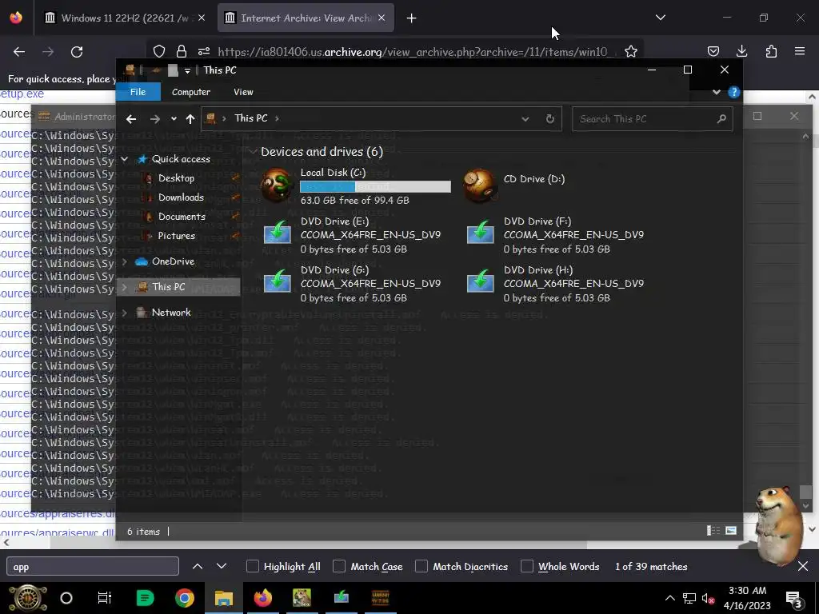The image size is (819, 614).
Task: Open the File ribbon tab
Action: (x=138, y=92)
